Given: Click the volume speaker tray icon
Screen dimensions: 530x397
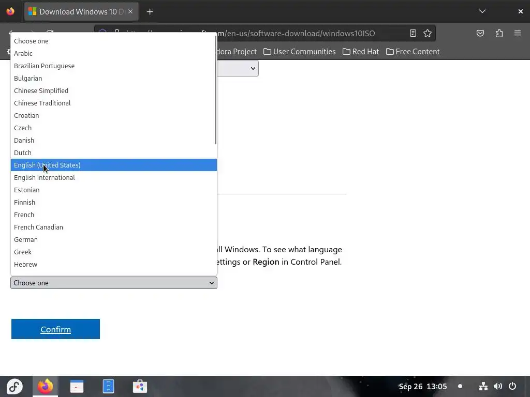Looking at the screenshot, I should [x=498, y=386].
